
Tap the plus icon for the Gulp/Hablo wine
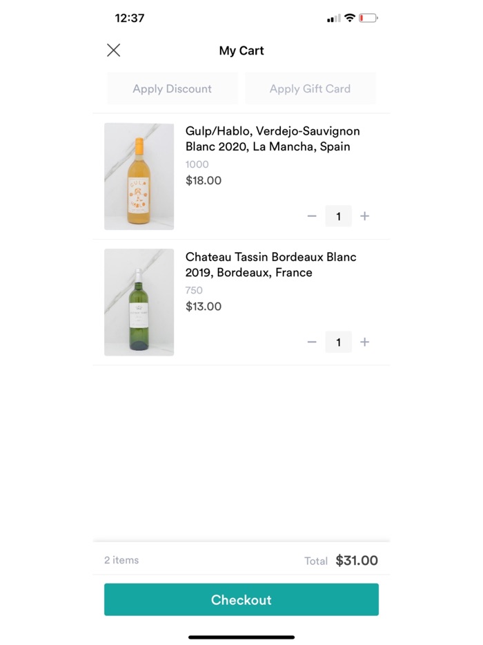point(364,215)
